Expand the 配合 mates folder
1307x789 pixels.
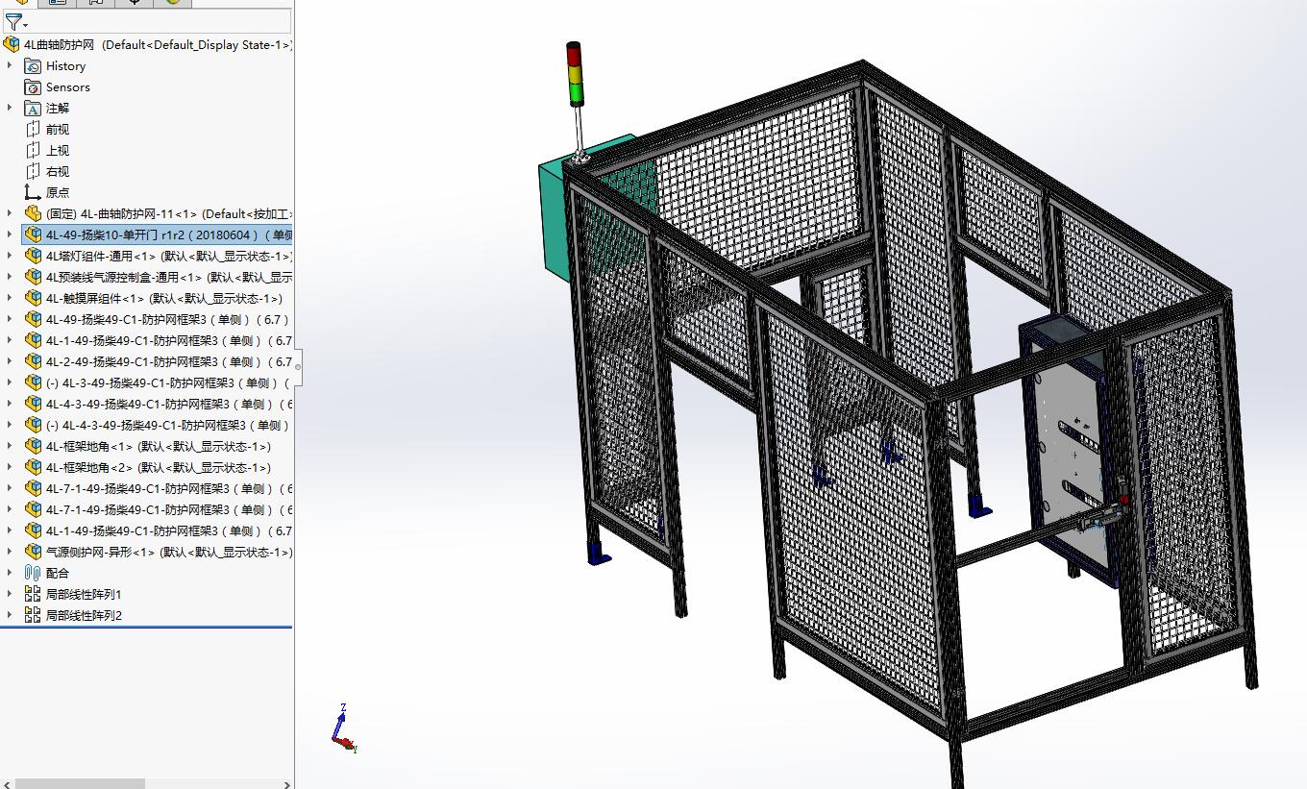(10, 574)
